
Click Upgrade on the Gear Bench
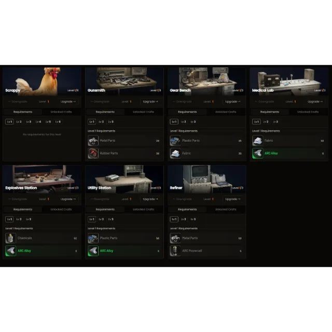(233, 102)
